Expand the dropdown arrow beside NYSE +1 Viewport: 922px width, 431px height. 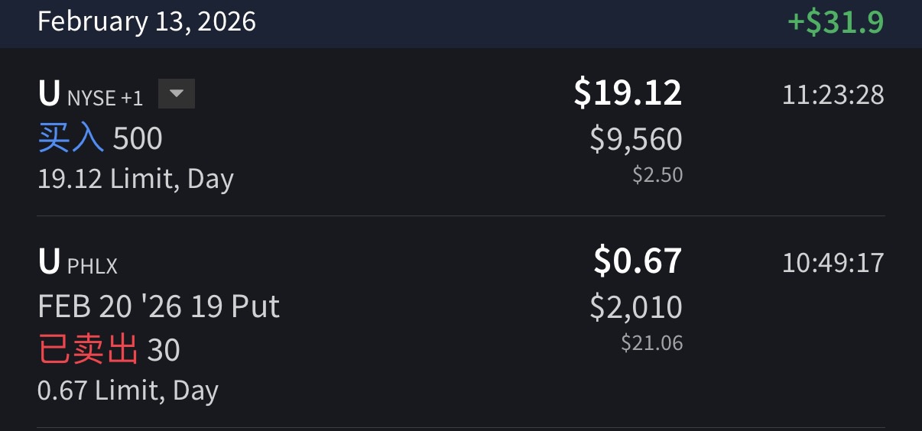click(177, 94)
